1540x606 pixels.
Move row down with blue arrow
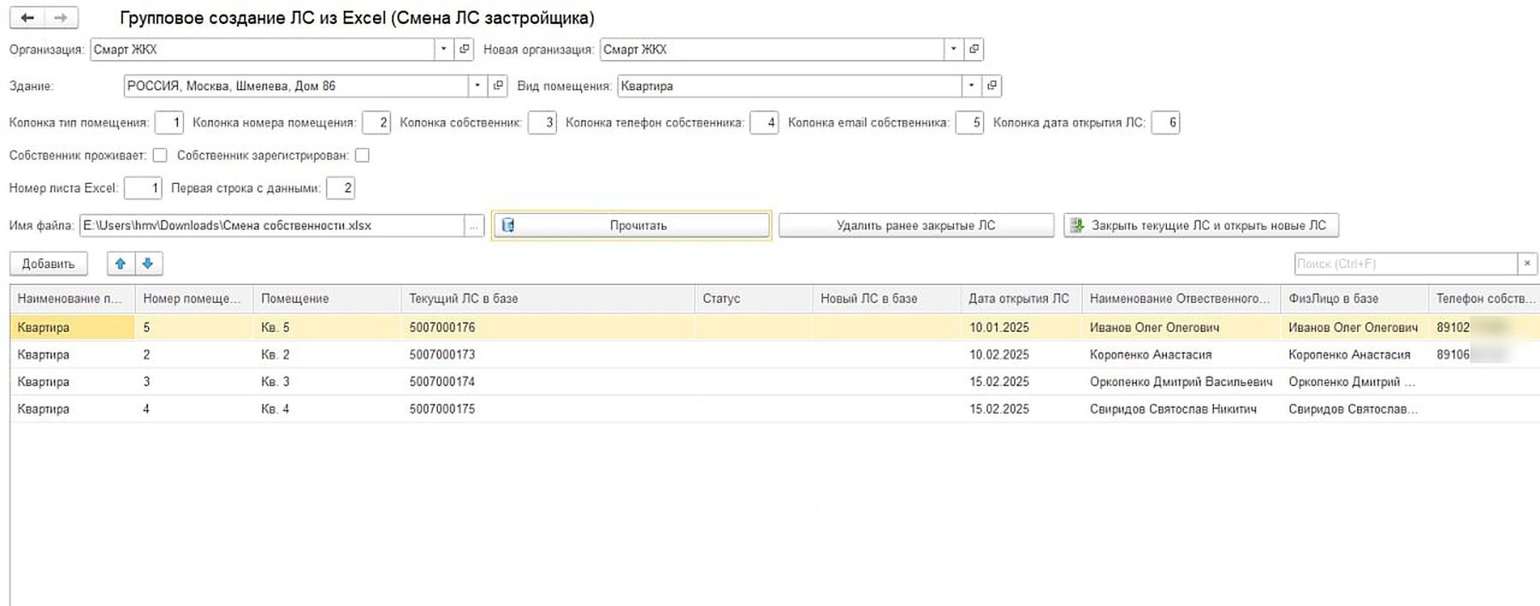[x=148, y=264]
